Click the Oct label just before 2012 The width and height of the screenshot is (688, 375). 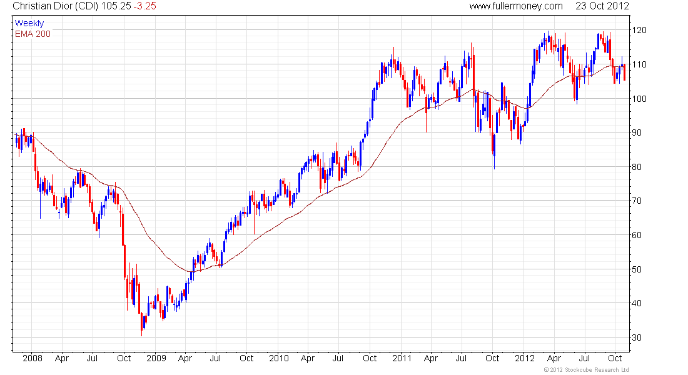click(x=492, y=358)
